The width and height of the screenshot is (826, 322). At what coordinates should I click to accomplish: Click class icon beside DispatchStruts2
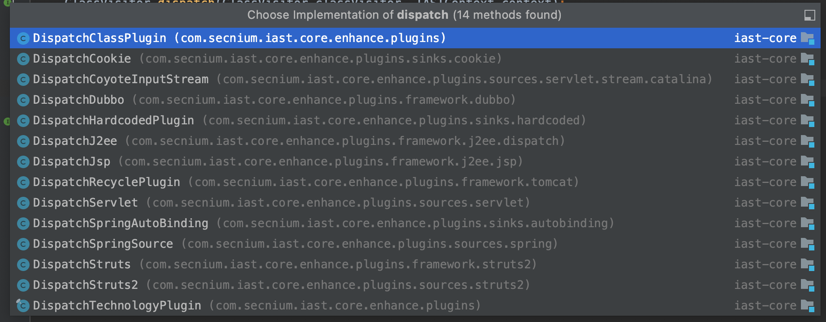coord(23,285)
